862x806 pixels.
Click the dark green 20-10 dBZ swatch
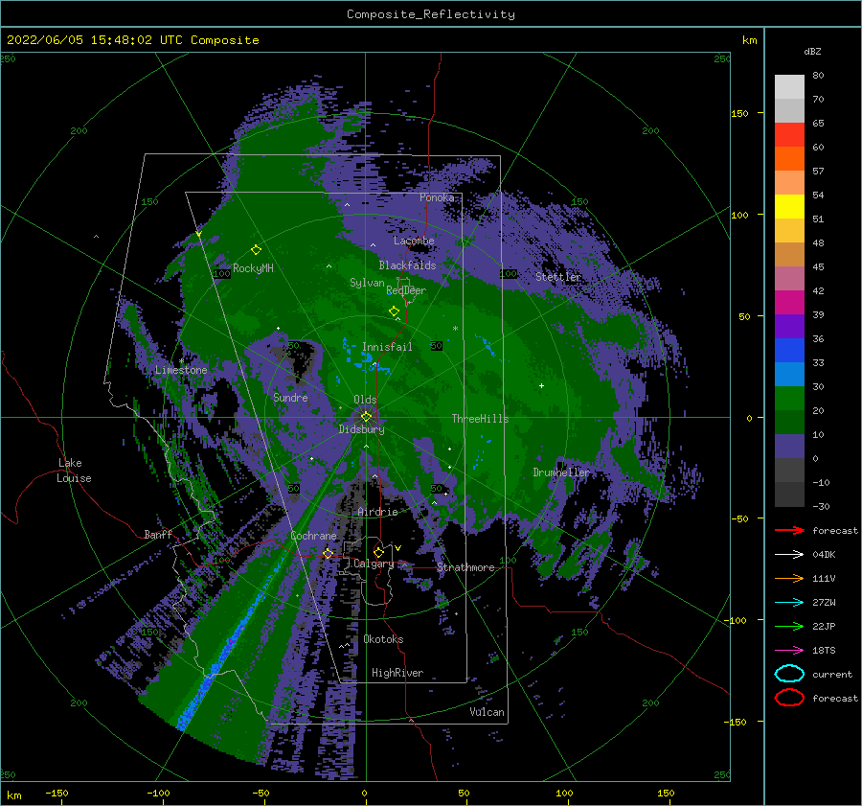789,422
